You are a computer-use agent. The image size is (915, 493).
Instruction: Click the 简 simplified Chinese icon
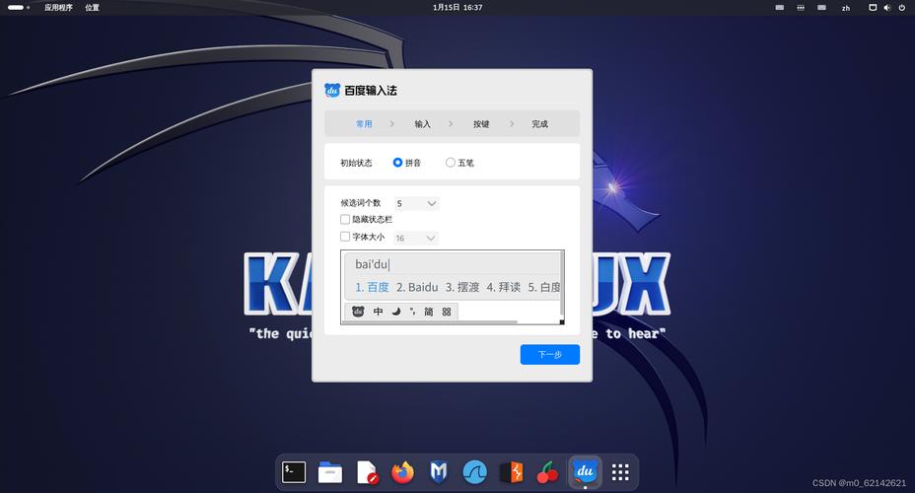428,312
